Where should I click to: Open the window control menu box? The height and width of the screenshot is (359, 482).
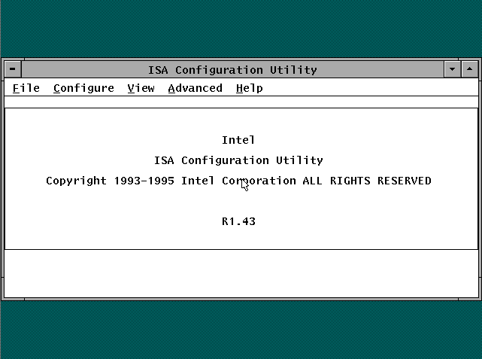[13, 70]
